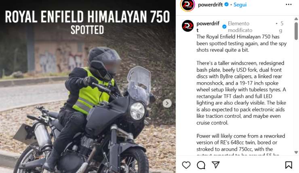299x173 pixels.
Task: Click the scrollbar up arrow
Action: click(296, 19)
